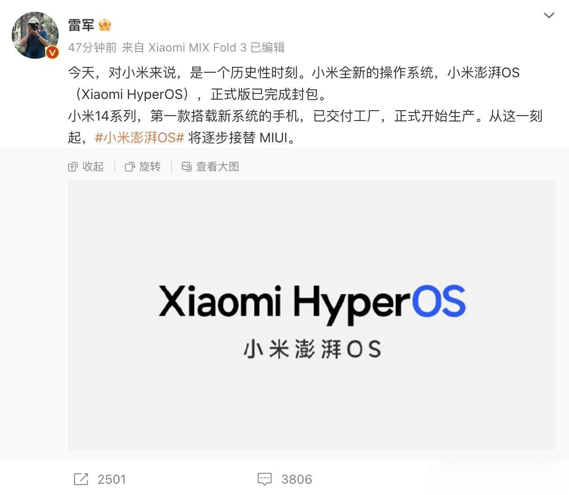
Task: Click the collapse icon next to 收起
Action: pos(73,167)
